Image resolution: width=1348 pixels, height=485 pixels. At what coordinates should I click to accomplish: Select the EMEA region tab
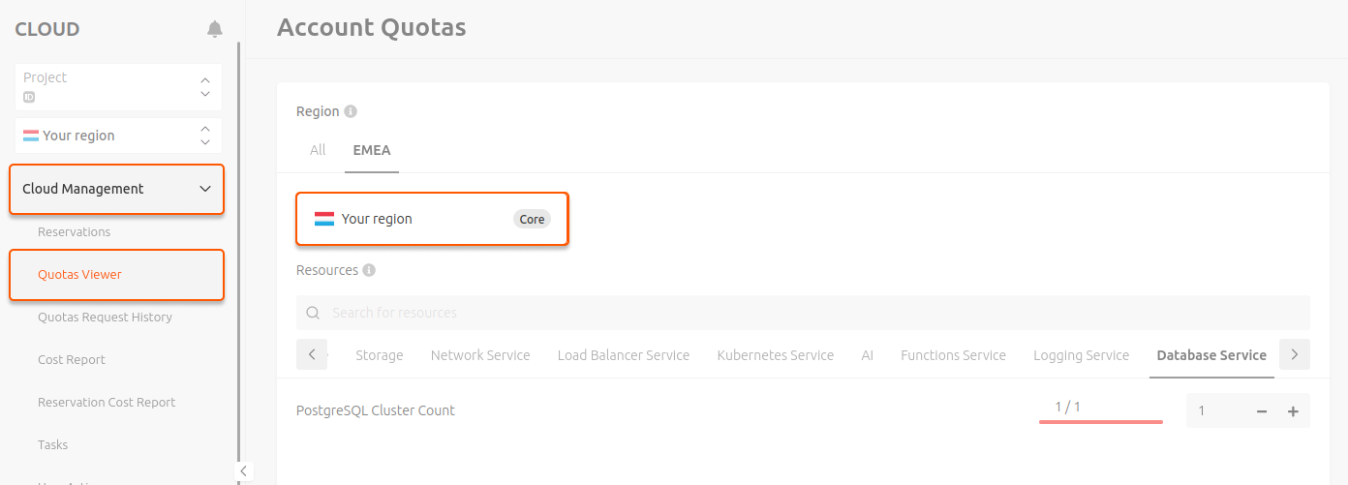click(x=372, y=150)
